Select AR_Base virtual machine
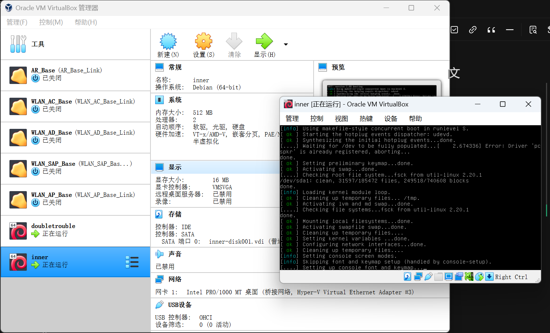Viewport: 550px width, 333px height. pyautogui.click(x=75, y=75)
